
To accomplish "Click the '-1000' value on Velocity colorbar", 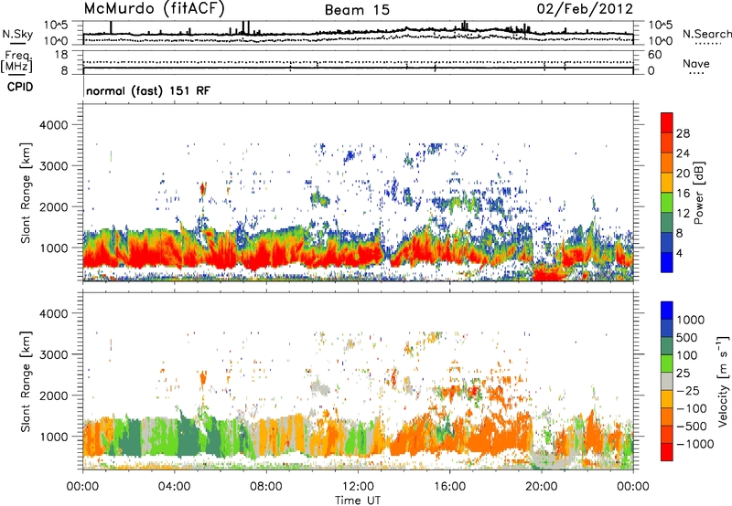I will [694, 444].
